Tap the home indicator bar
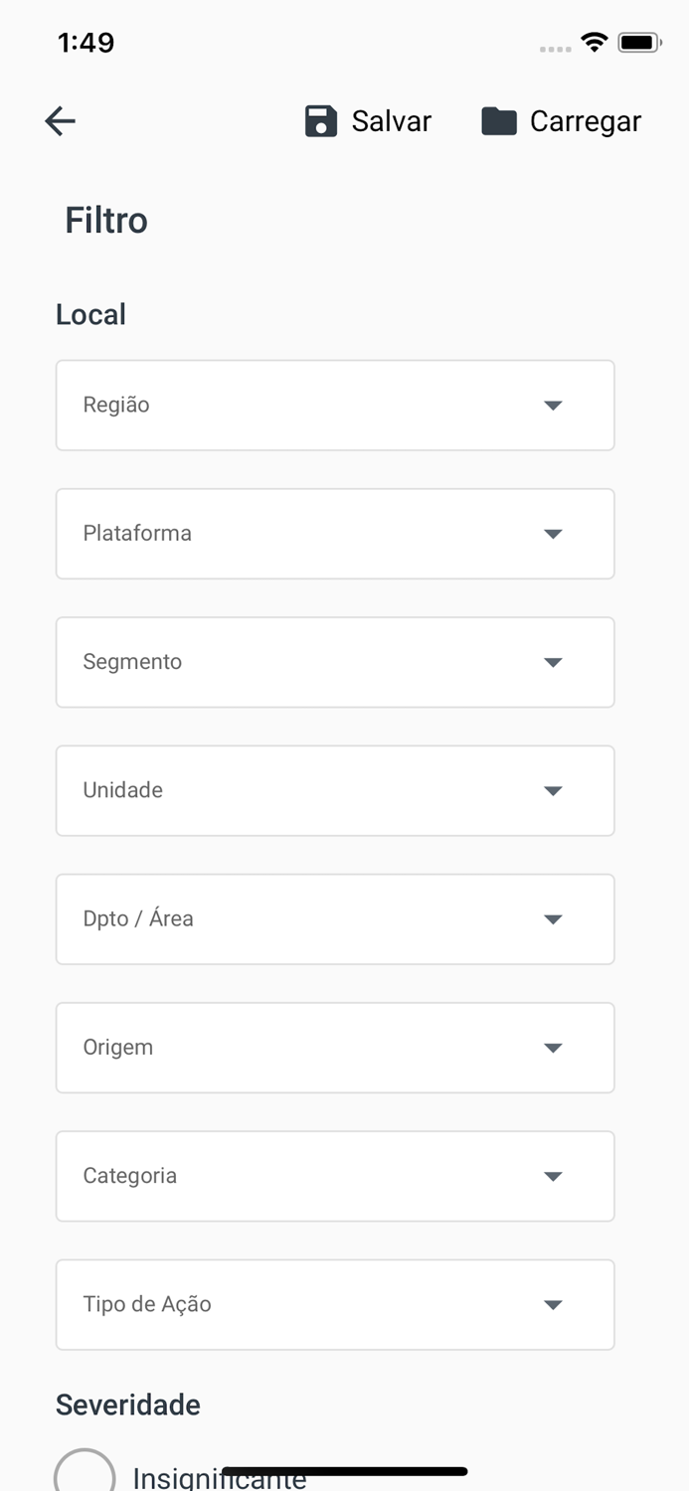Viewport: 689px width, 1491px height. tap(344, 1471)
